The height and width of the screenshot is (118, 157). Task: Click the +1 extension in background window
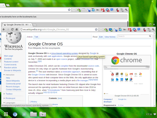(83, 10)
